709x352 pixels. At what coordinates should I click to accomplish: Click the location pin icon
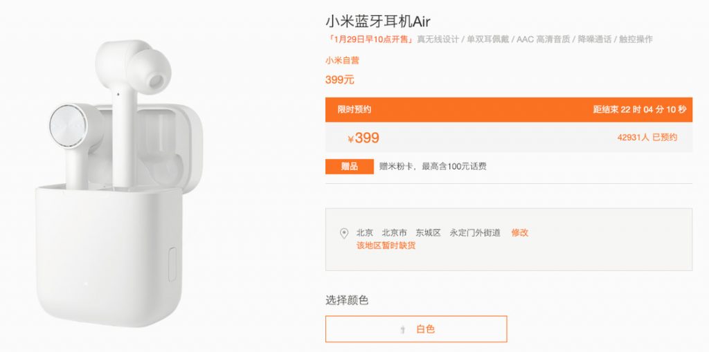tap(344, 234)
